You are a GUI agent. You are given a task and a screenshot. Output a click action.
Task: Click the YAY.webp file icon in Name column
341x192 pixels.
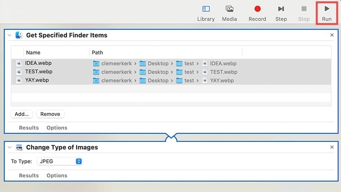(x=19, y=80)
